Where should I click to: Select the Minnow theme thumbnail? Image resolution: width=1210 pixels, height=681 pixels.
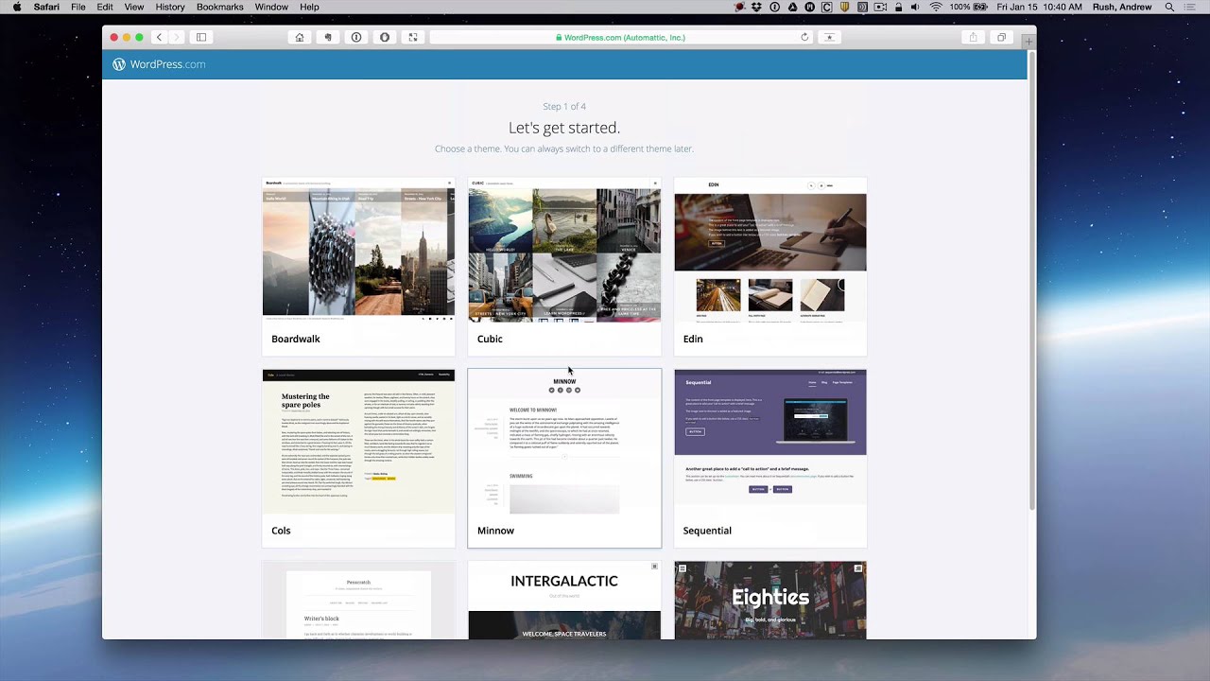click(x=564, y=442)
